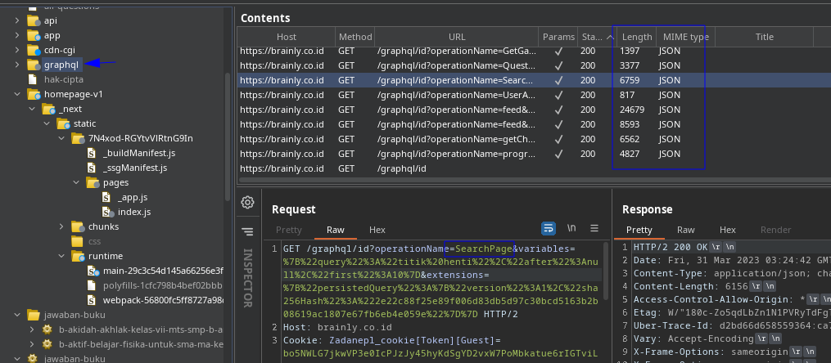Screen dimensions: 831x363
Task: Click the Inspector side panel label
Action: click(247, 278)
